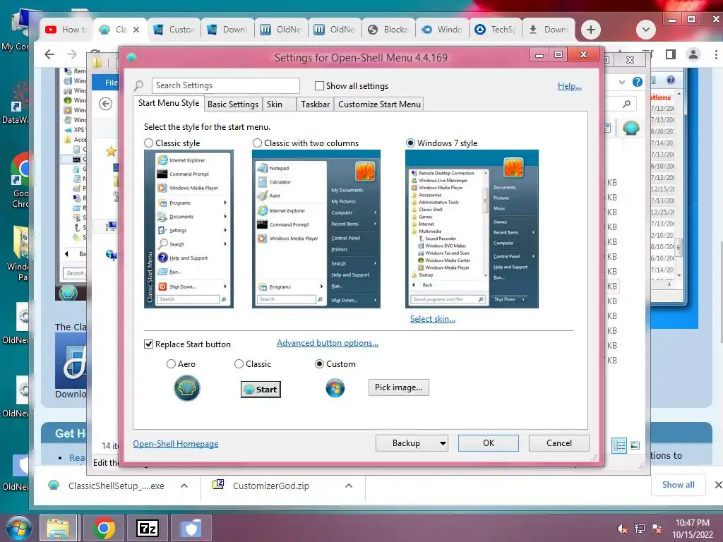Open the Custom browser tab
The width and height of the screenshot is (723, 542).
[x=174, y=30]
